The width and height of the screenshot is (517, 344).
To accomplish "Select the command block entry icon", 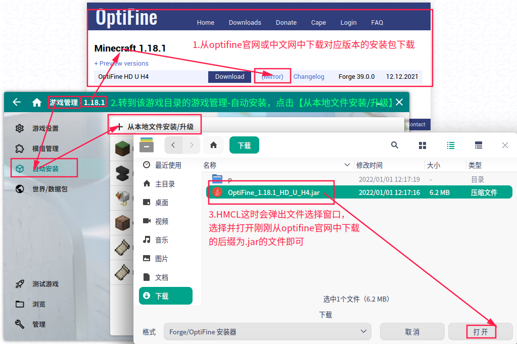I will click(x=123, y=222).
